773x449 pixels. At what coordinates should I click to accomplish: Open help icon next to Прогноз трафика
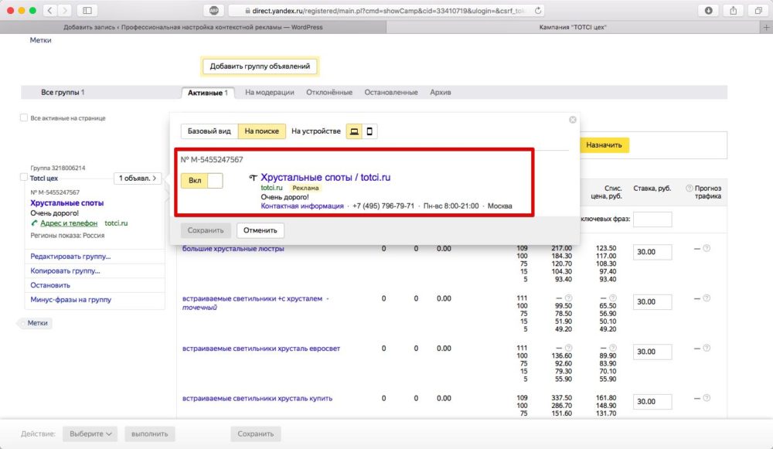pyautogui.click(x=690, y=189)
